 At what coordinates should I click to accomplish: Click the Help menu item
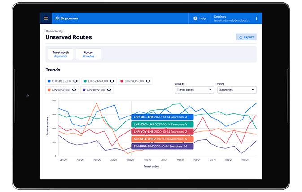200,18
